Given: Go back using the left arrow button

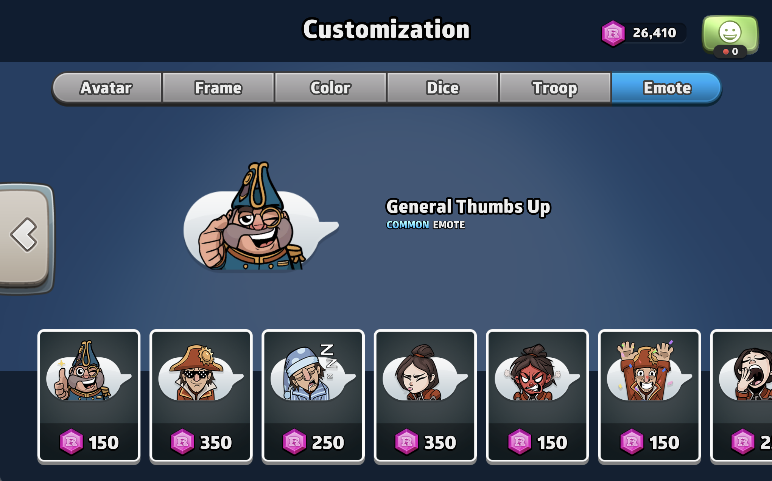Looking at the screenshot, I should tap(25, 237).
